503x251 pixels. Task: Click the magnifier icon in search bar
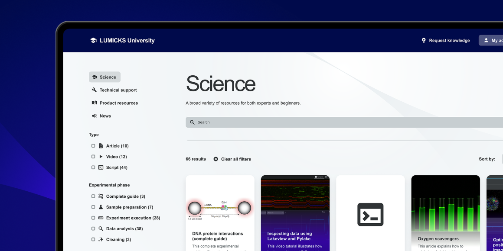point(192,122)
